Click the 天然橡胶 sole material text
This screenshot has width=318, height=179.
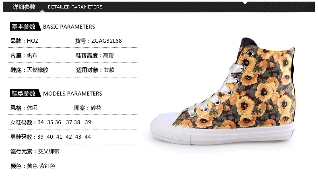pyautogui.click(x=38, y=70)
